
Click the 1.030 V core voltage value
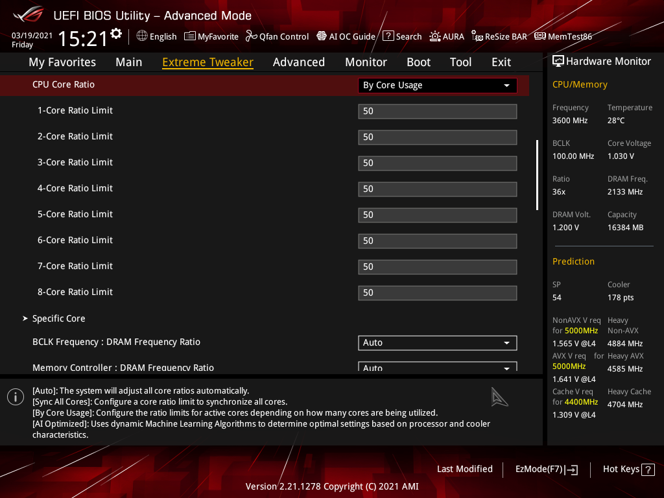(621, 156)
